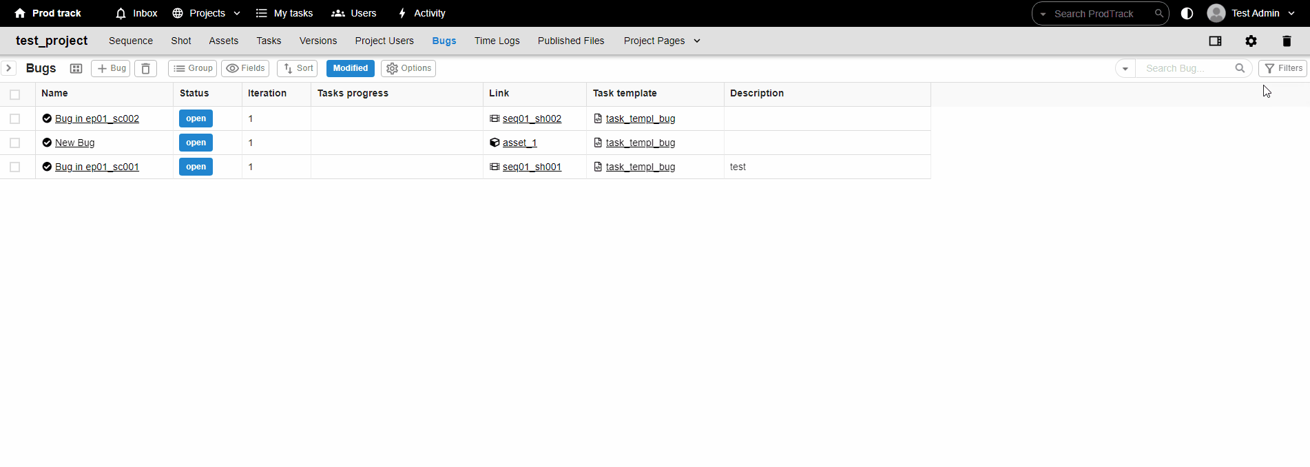Click the shot icon beside seq01_sh002
This screenshot has width=1310, height=467.
click(x=495, y=118)
